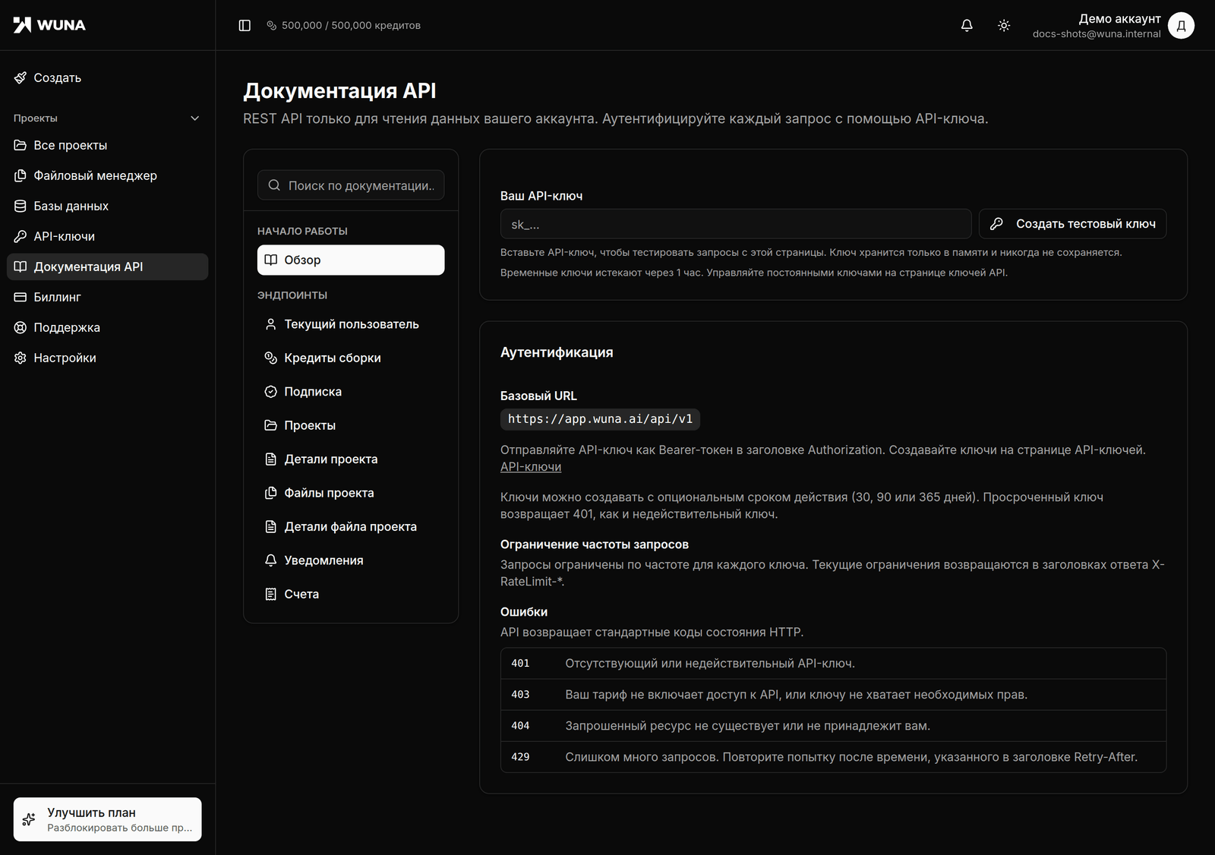Click the Invoices receipt icon
Viewport: 1215px width, 855px height.
[270, 595]
